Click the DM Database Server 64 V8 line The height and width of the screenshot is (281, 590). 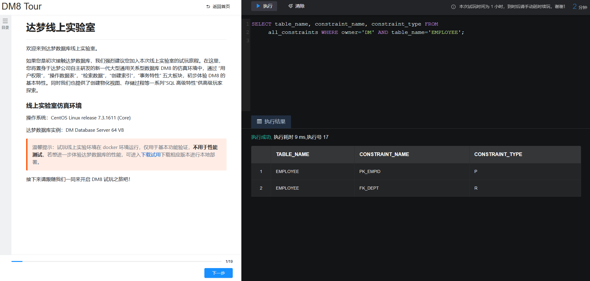click(x=75, y=130)
